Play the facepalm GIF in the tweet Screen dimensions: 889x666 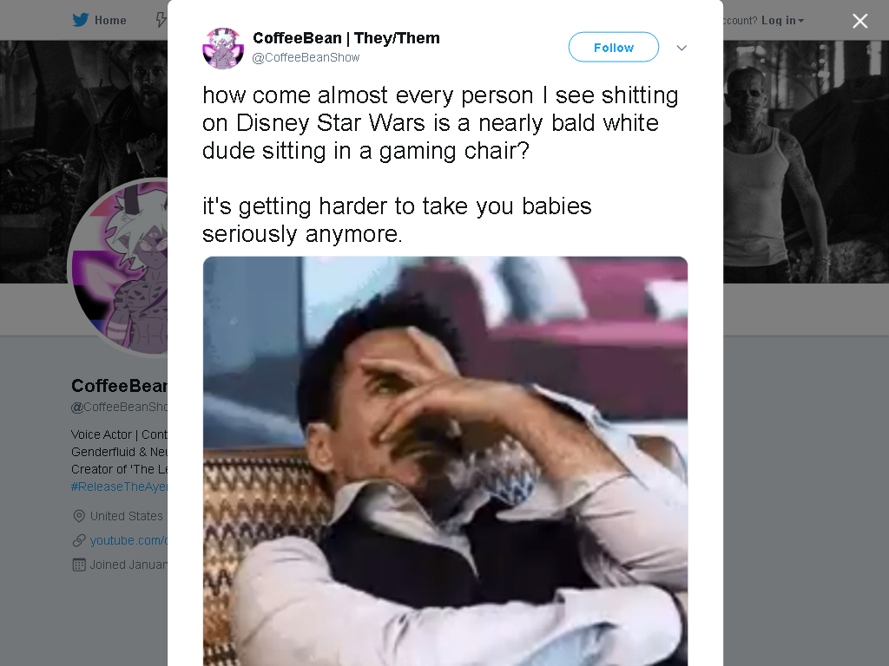point(445,461)
